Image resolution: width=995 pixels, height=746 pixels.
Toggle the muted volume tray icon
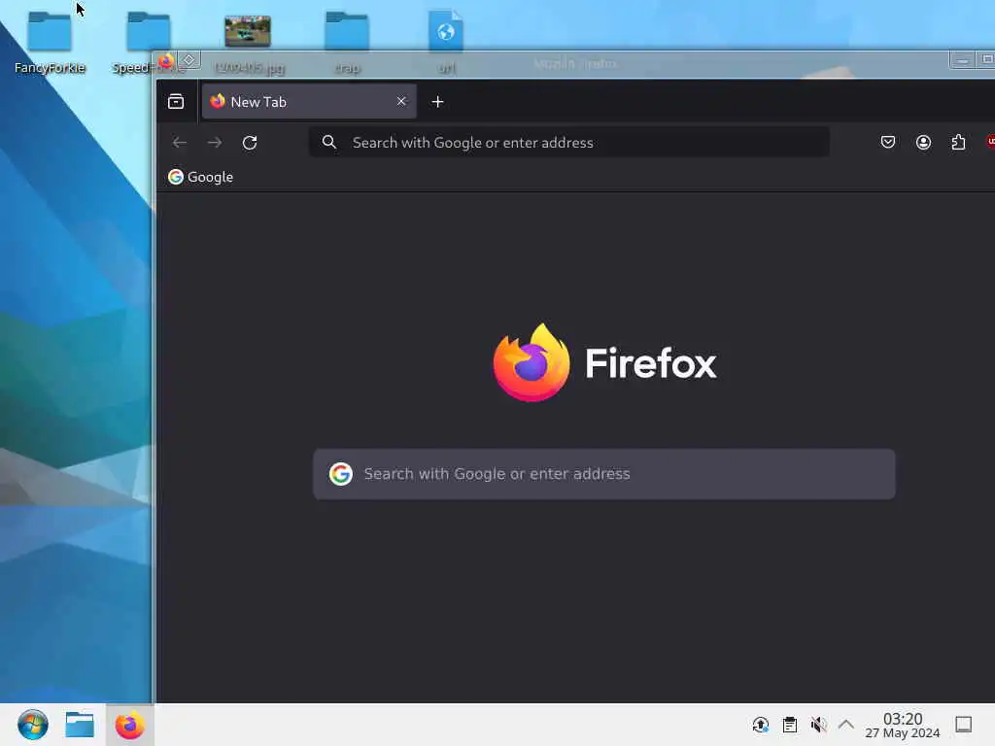818,725
